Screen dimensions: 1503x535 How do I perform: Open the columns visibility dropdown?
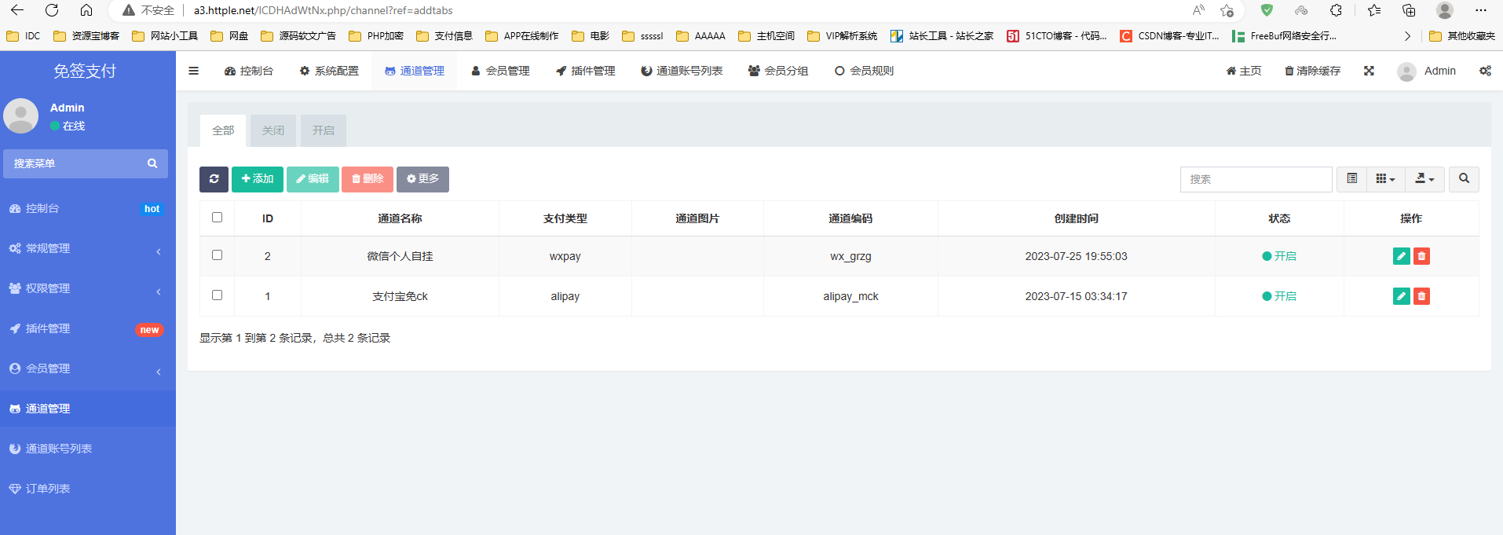click(x=1385, y=179)
